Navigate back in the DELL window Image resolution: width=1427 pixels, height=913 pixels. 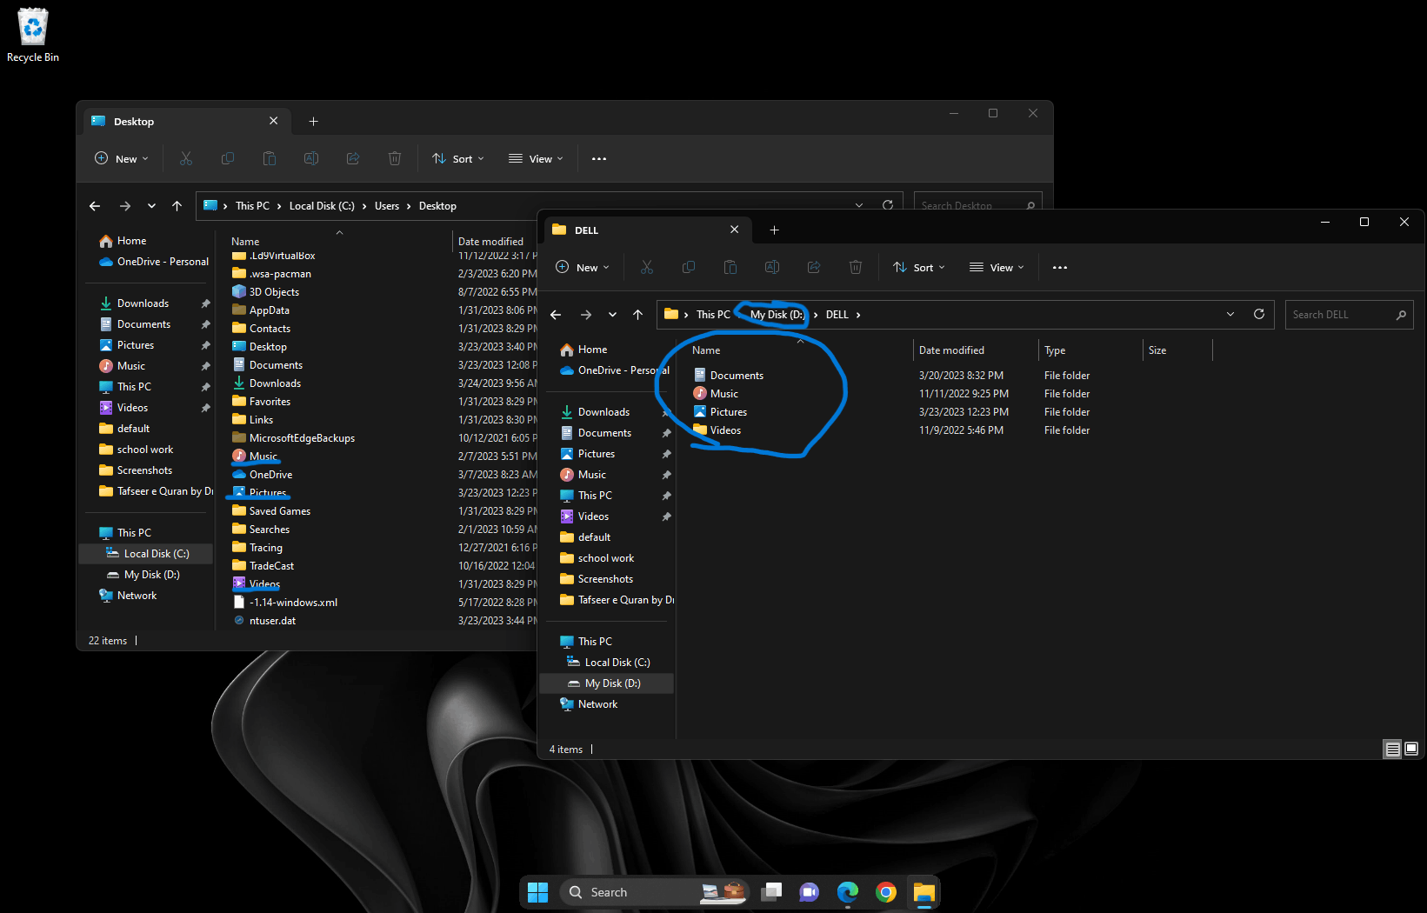pos(556,315)
